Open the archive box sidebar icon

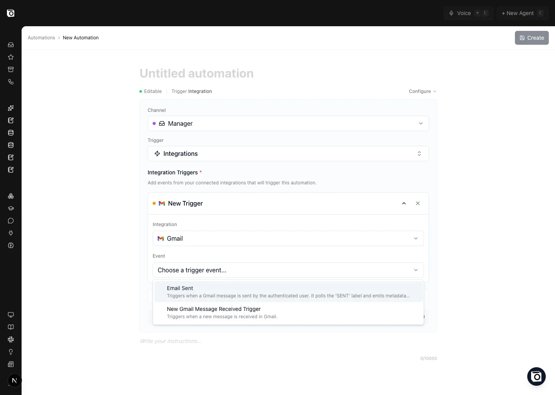click(x=11, y=69)
